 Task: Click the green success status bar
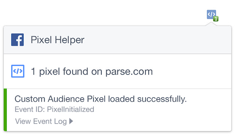(x=5, y=110)
